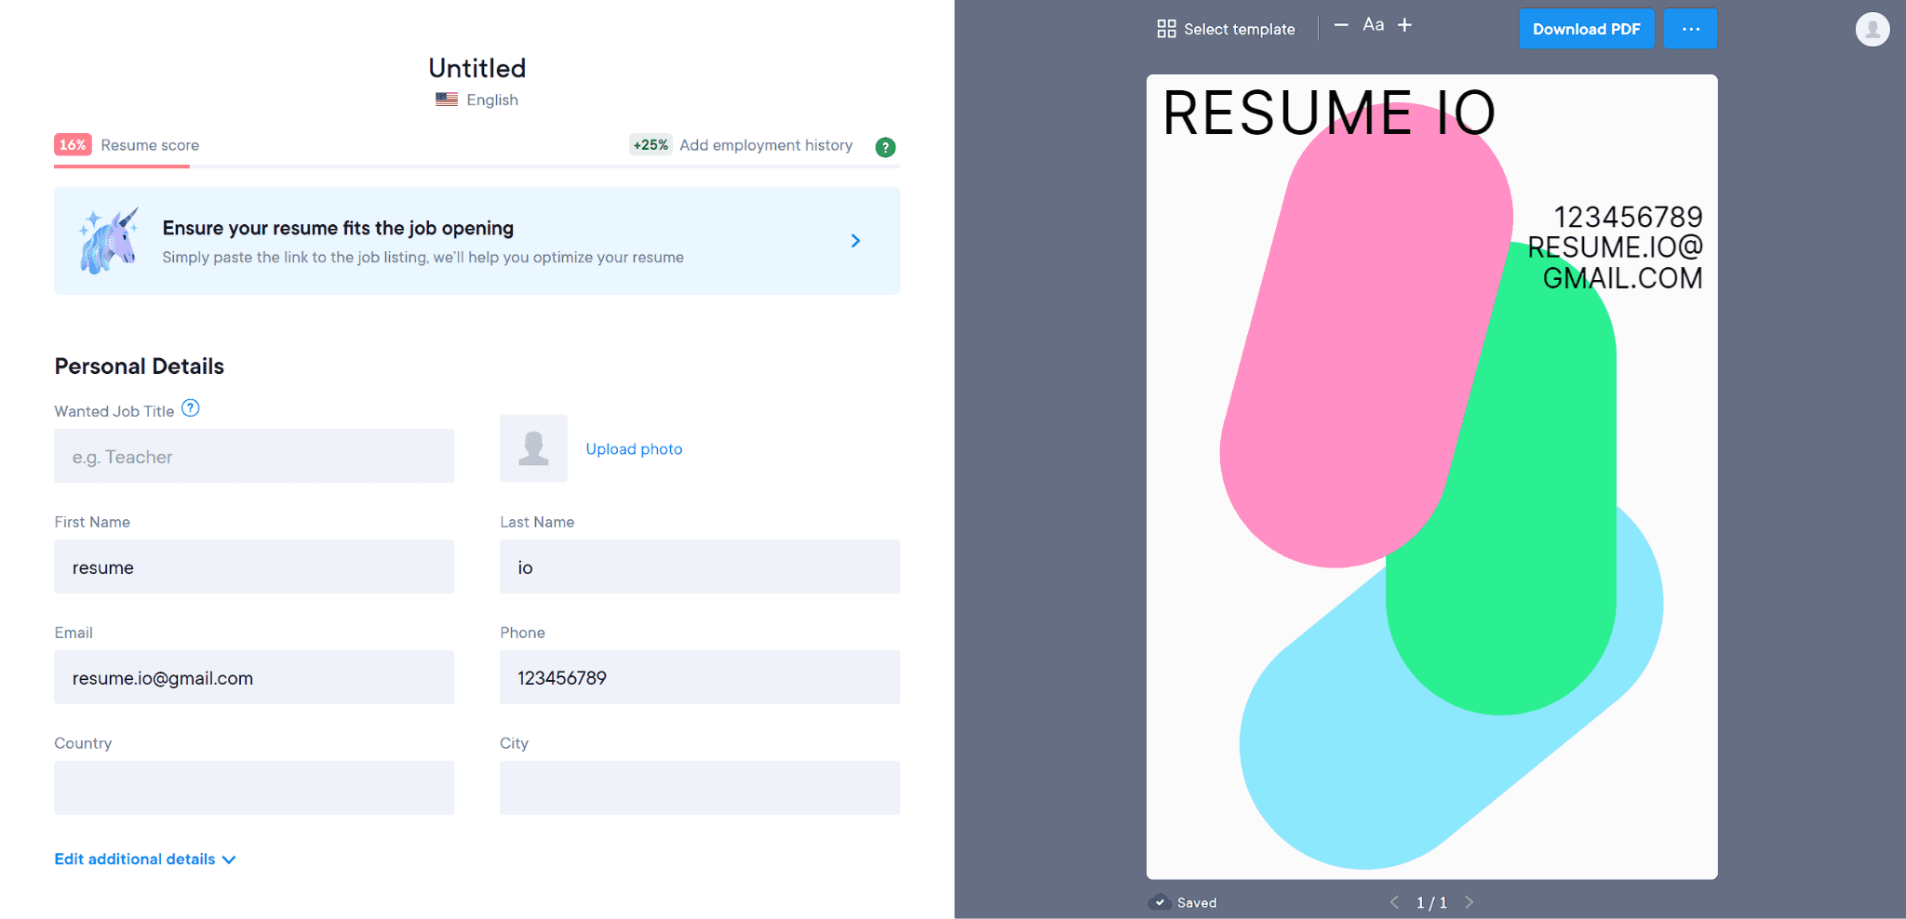Expand Edit additional details
Screen dimensions: 1906x919
[144, 859]
